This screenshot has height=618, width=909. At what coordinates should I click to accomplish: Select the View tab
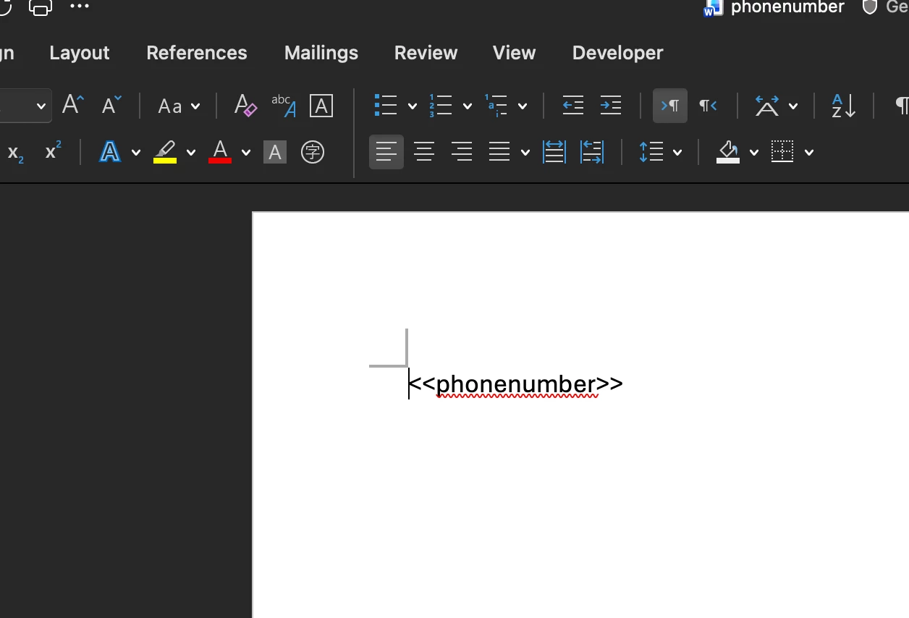[514, 53]
